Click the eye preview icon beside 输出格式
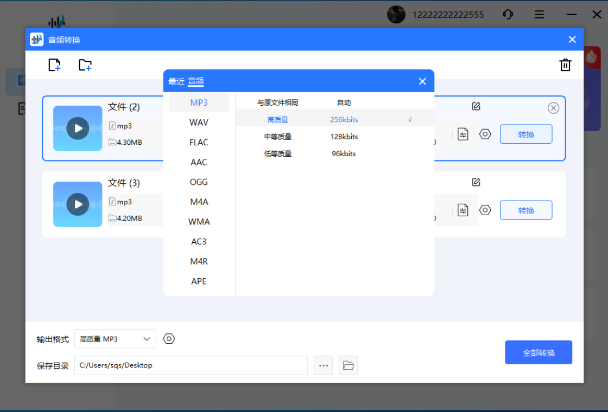The height and width of the screenshot is (412, 608). pyautogui.click(x=169, y=338)
